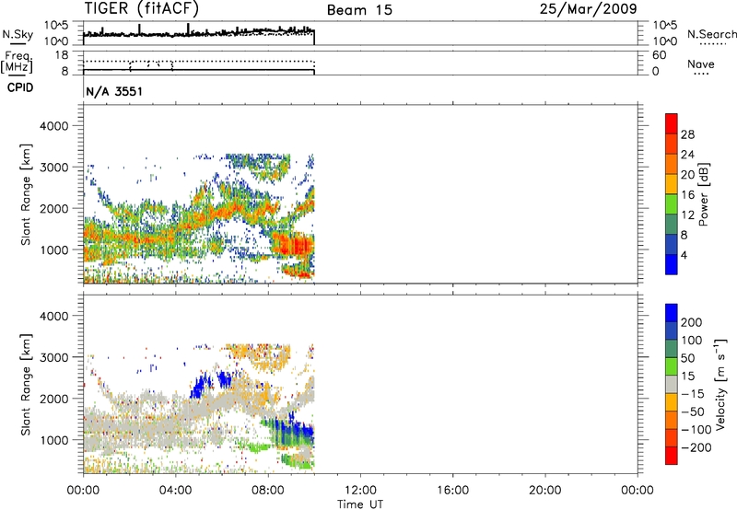Click the bright blue bottom Power colorbar segment
Image resolution: width=737 pixels, height=510 pixels.
[x=672, y=264]
